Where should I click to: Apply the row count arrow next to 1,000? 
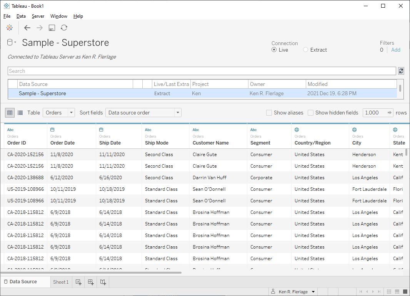389,113
